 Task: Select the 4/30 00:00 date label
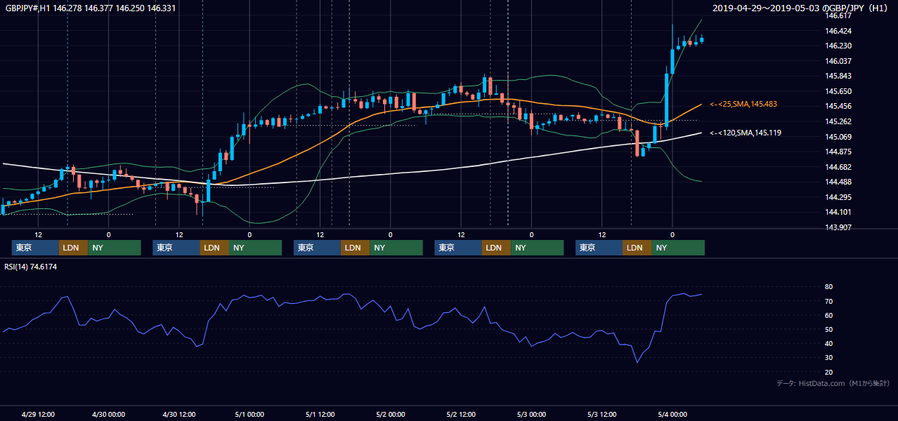[x=109, y=414]
